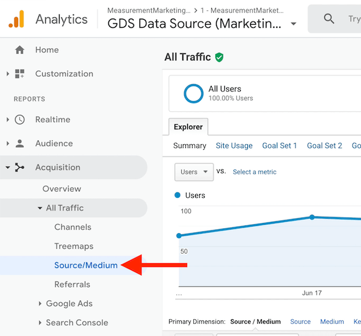Viewport: 361px width, 336px height.
Task: Click the Jun 17 axis label
Action: coord(312,293)
